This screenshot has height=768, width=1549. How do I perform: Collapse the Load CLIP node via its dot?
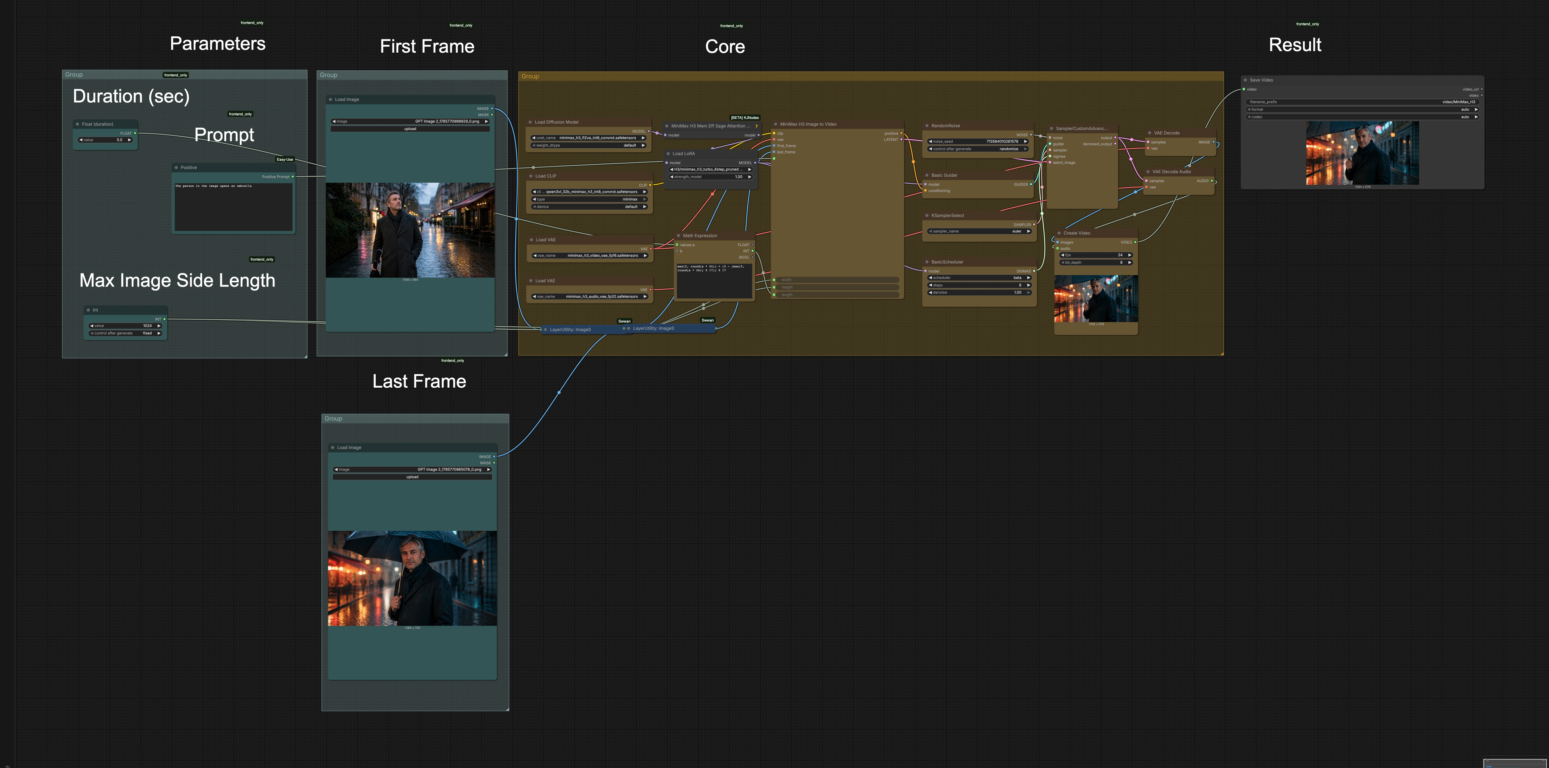coord(531,176)
